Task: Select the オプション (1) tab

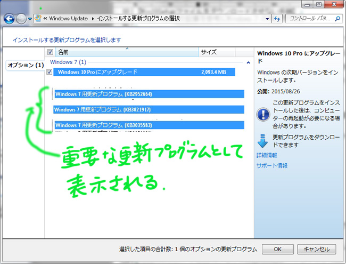Action: [25, 66]
